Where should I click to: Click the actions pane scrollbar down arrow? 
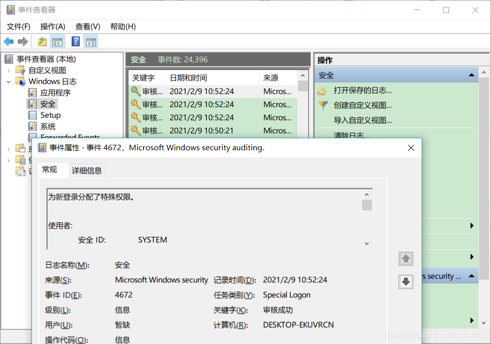click(484, 323)
